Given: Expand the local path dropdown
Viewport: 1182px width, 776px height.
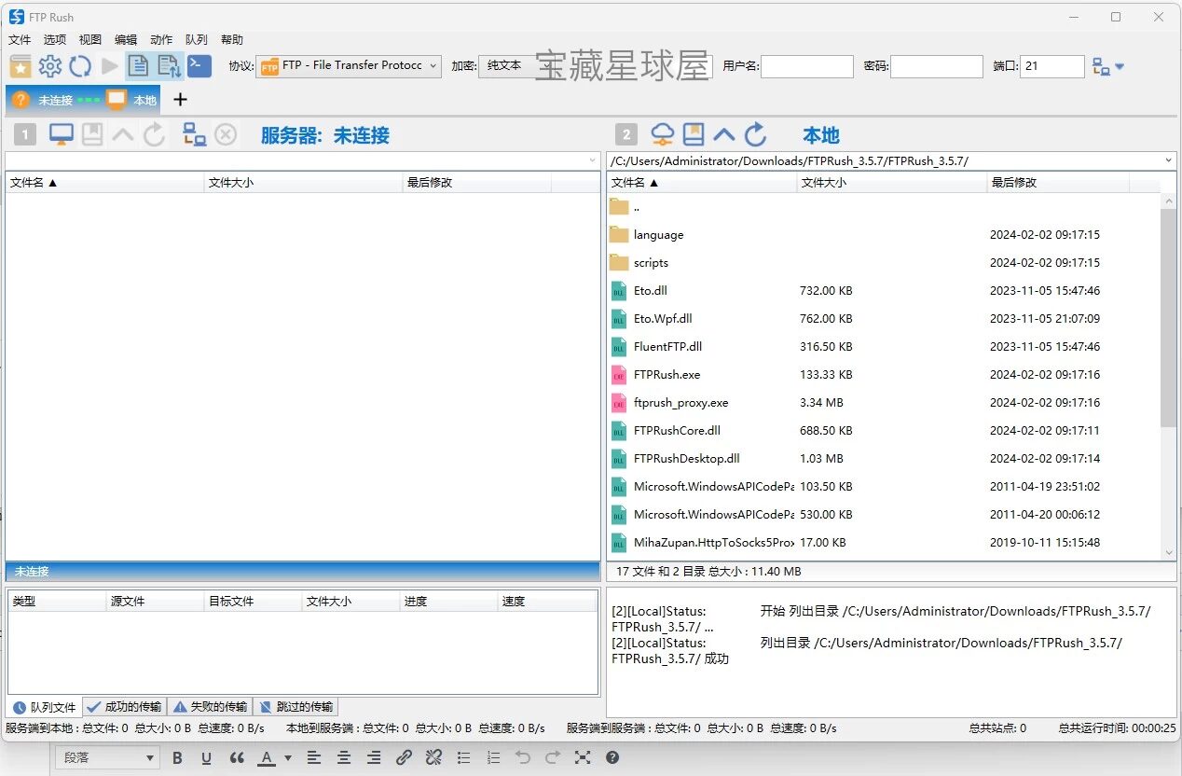Looking at the screenshot, I should pyautogui.click(x=1169, y=160).
